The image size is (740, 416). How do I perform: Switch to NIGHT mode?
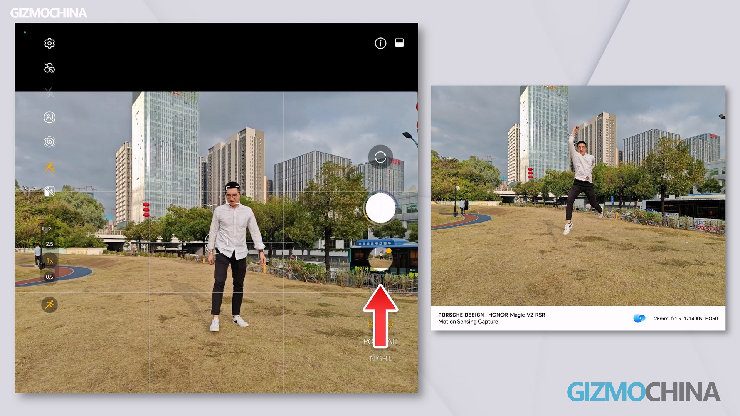(x=380, y=358)
